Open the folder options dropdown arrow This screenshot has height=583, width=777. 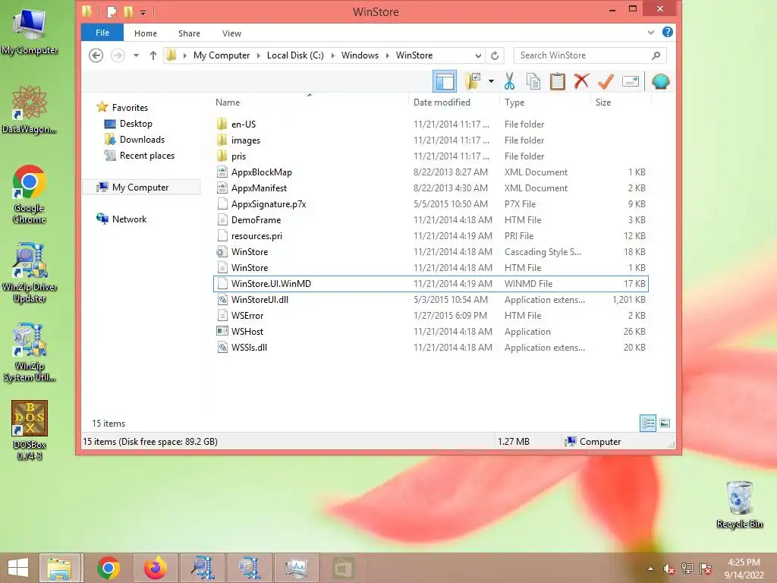pyautogui.click(x=491, y=81)
